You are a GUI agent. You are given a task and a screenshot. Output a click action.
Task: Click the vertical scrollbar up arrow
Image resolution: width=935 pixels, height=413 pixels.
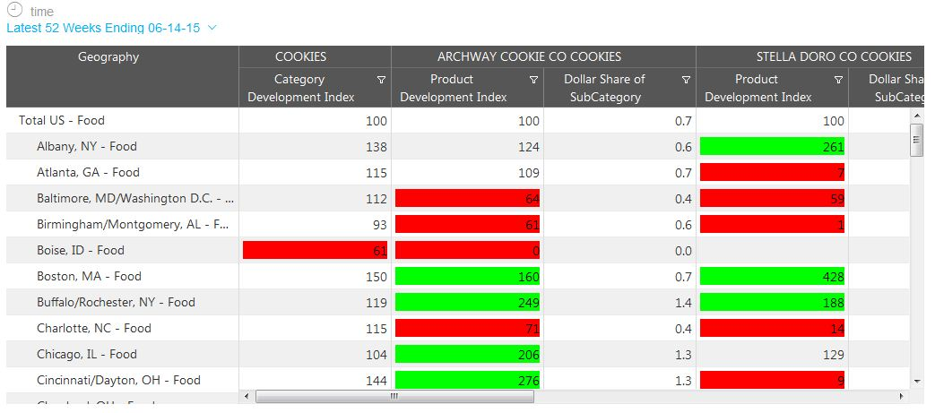(916, 116)
